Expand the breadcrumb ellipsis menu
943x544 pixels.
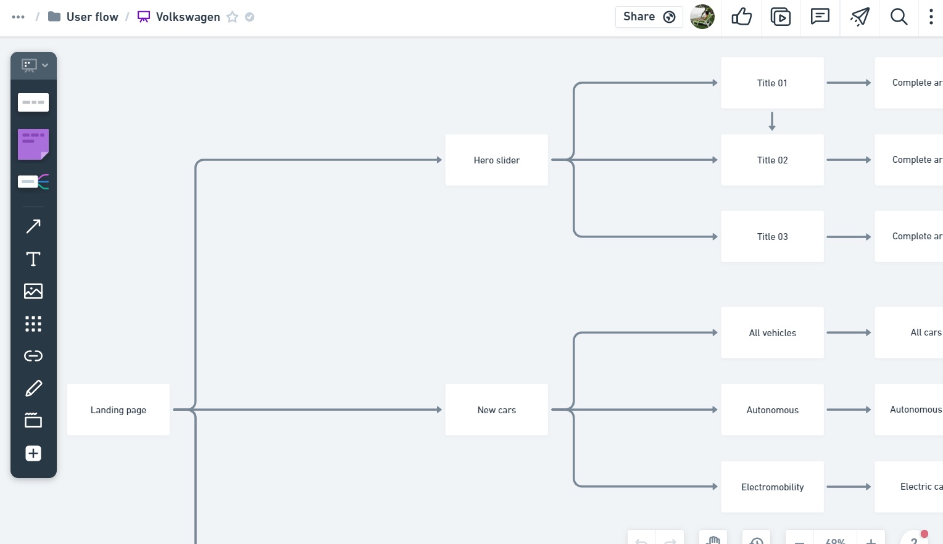pos(19,17)
